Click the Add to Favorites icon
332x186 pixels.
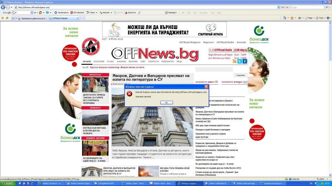point(7,18)
